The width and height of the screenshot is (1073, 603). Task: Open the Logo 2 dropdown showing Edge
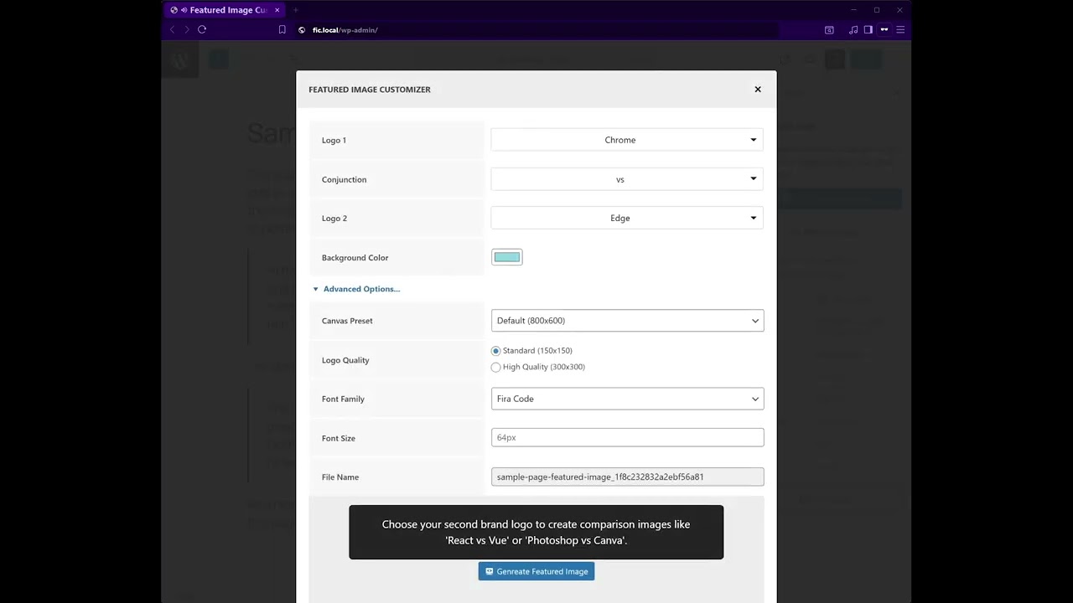point(627,218)
